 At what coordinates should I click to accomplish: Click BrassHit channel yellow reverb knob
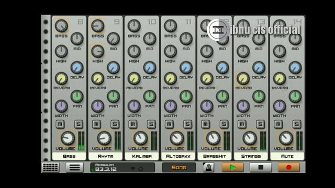[207, 78]
